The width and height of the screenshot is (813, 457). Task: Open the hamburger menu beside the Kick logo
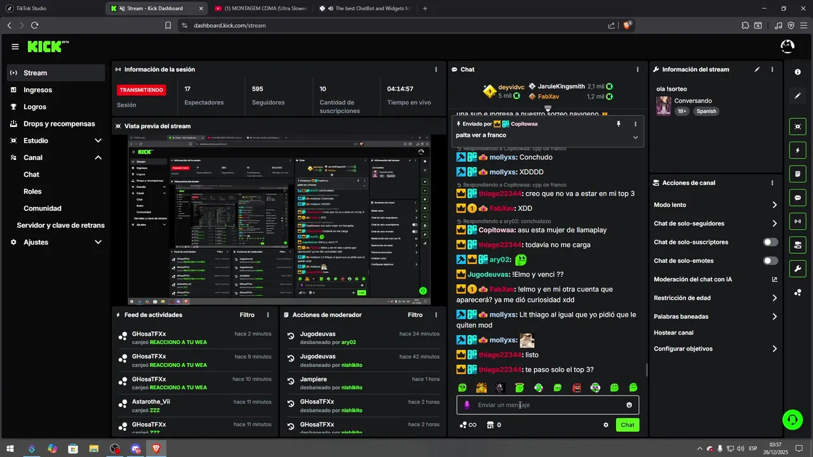click(15, 46)
